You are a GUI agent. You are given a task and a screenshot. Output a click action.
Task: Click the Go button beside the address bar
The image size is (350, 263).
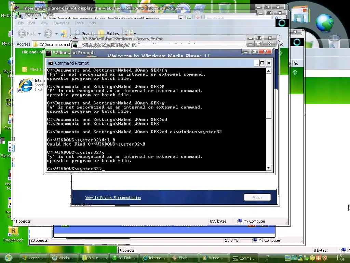tap(296, 63)
